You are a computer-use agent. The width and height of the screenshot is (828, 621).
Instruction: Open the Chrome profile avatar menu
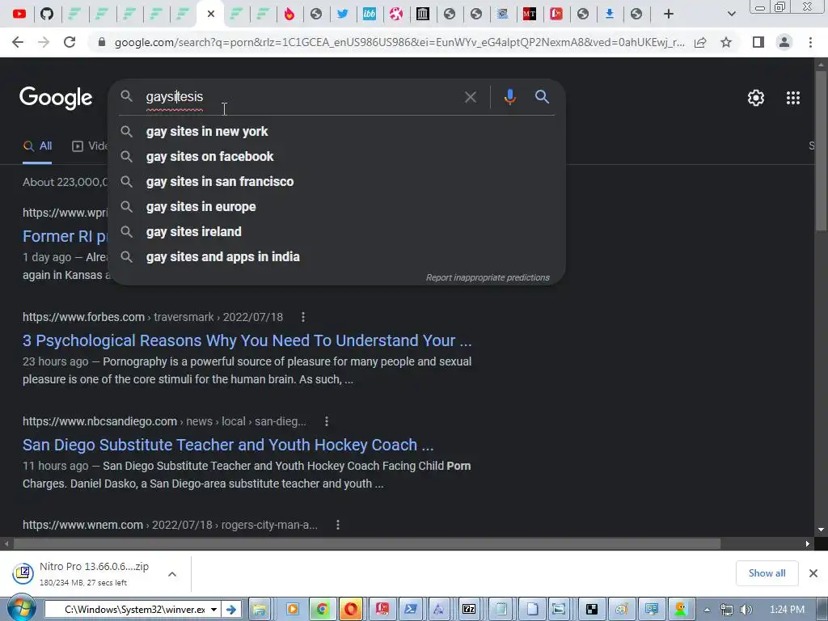pyautogui.click(x=784, y=42)
